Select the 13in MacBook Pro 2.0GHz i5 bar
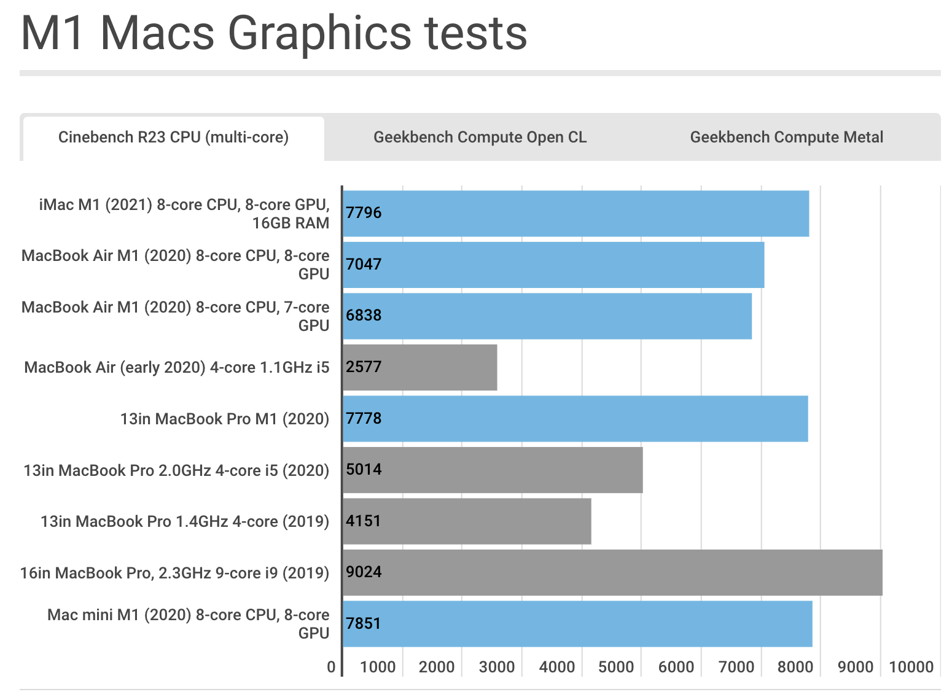The image size is (952, 700). (x=491, y=470)
